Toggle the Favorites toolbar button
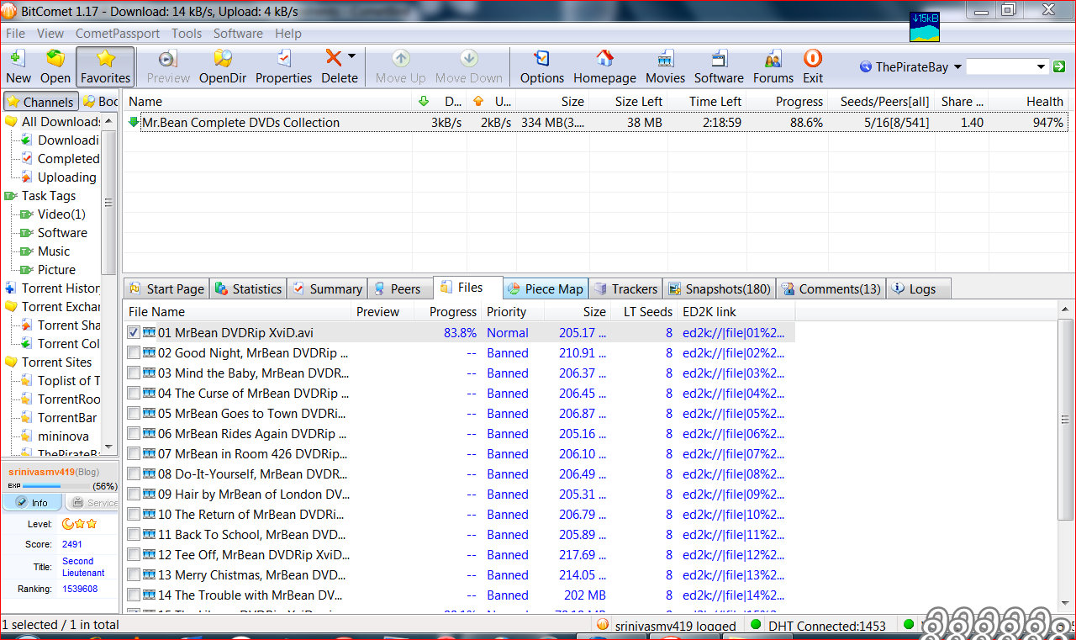The height and width of the screenshot is (640, 1076). click(x=105, y=66)
